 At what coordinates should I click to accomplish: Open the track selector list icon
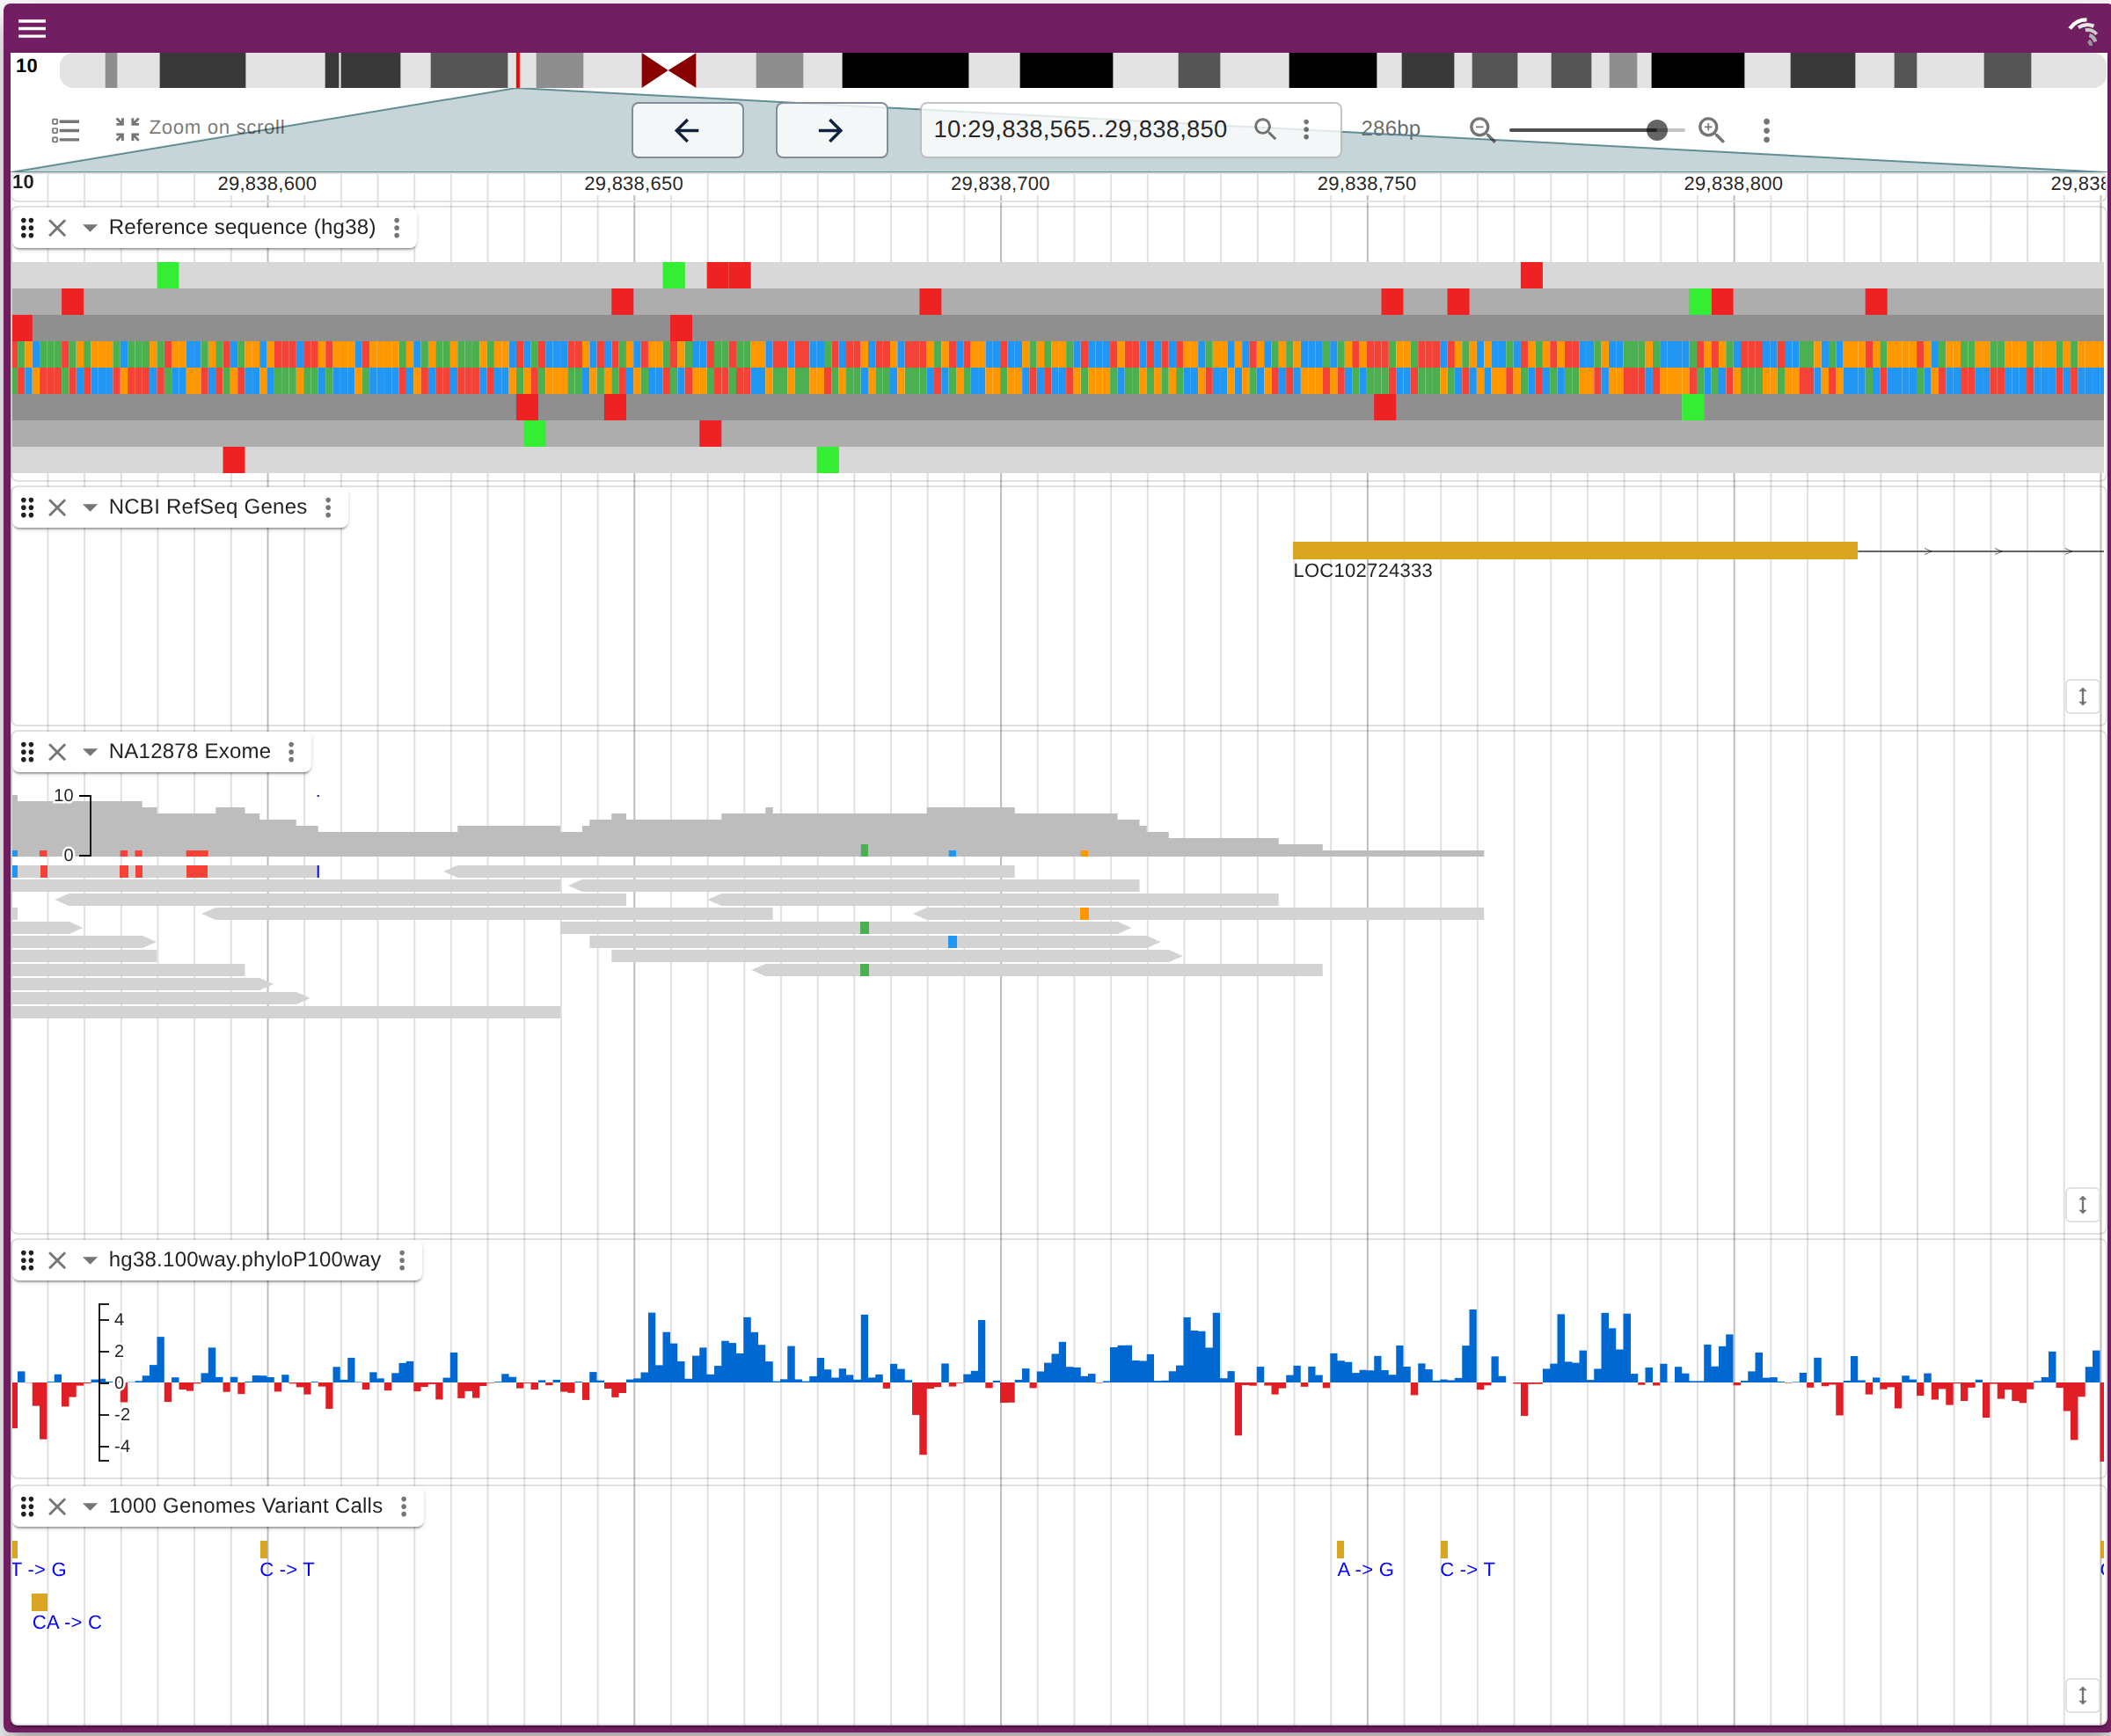(x=65, y=130)
